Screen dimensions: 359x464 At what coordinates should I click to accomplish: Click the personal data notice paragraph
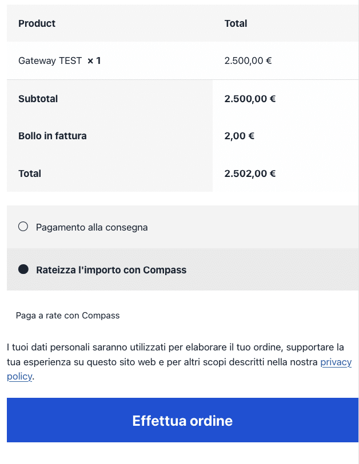(171, 355)
